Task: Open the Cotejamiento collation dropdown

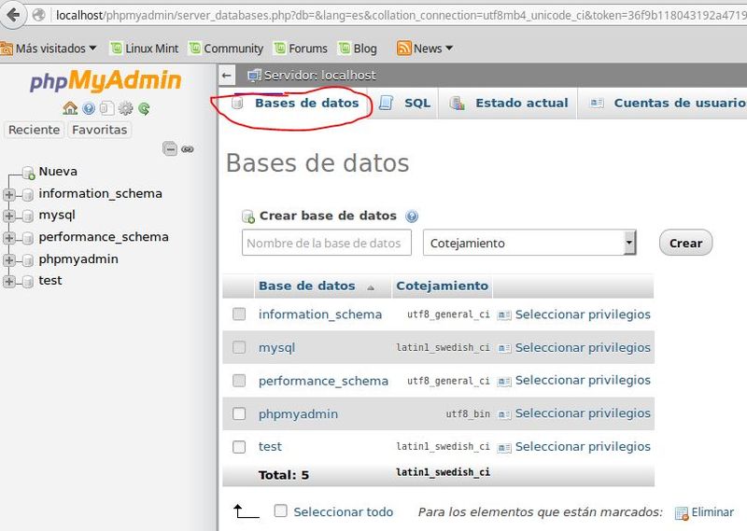Action: [x=529, y=243]
